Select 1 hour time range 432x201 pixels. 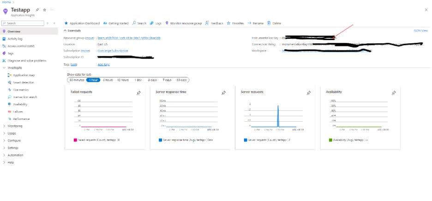click(x=93, y=80)
